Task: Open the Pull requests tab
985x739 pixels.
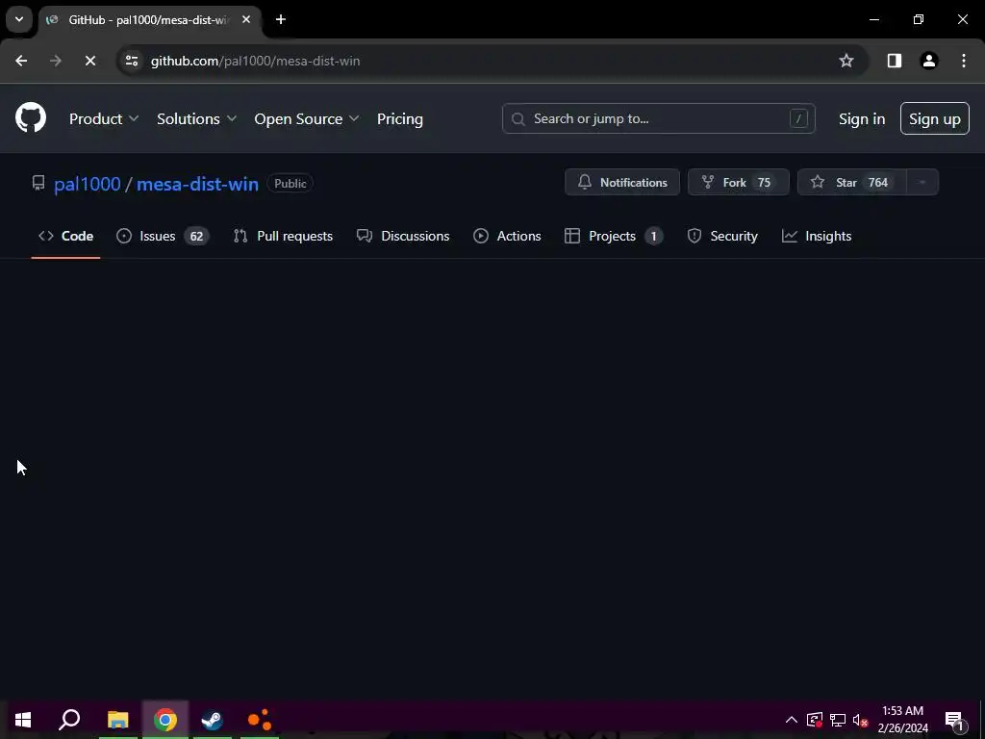Action: 283,237
